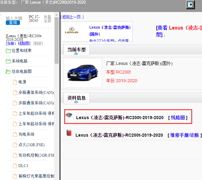Screen dimensions: 202x180
Task: Click the Lexus RC200t-2019-2020 线路图 row title
Action: pyautogui.click(x=120, y=118)
